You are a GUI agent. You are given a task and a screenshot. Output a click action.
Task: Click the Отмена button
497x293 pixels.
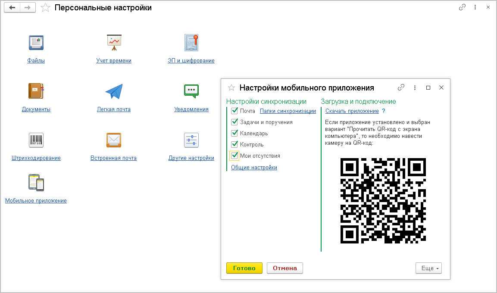(x=285, y=268)
